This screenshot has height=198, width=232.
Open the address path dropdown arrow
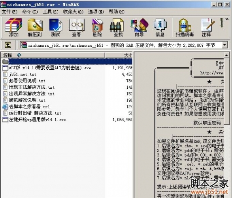coord(224,45)
